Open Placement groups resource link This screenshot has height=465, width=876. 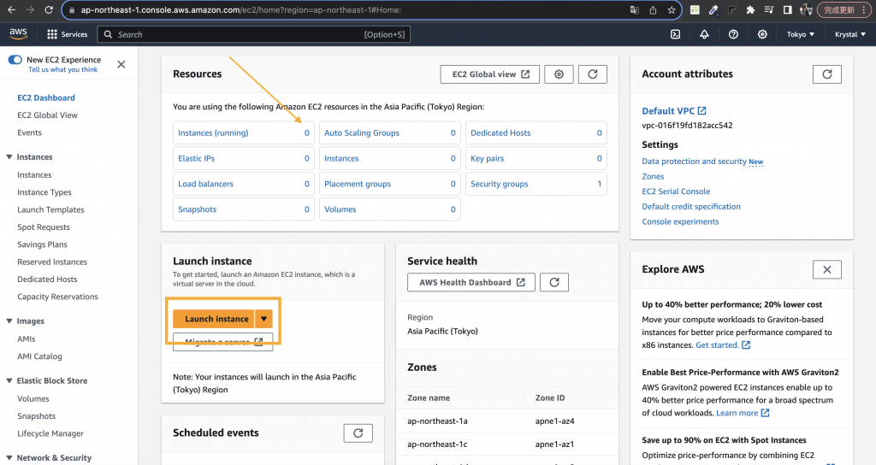pyautogui.click(x=358, y=184)
